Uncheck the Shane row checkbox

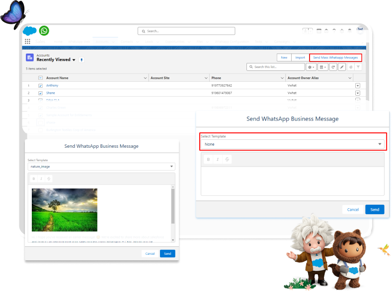[x=41, y=93]
